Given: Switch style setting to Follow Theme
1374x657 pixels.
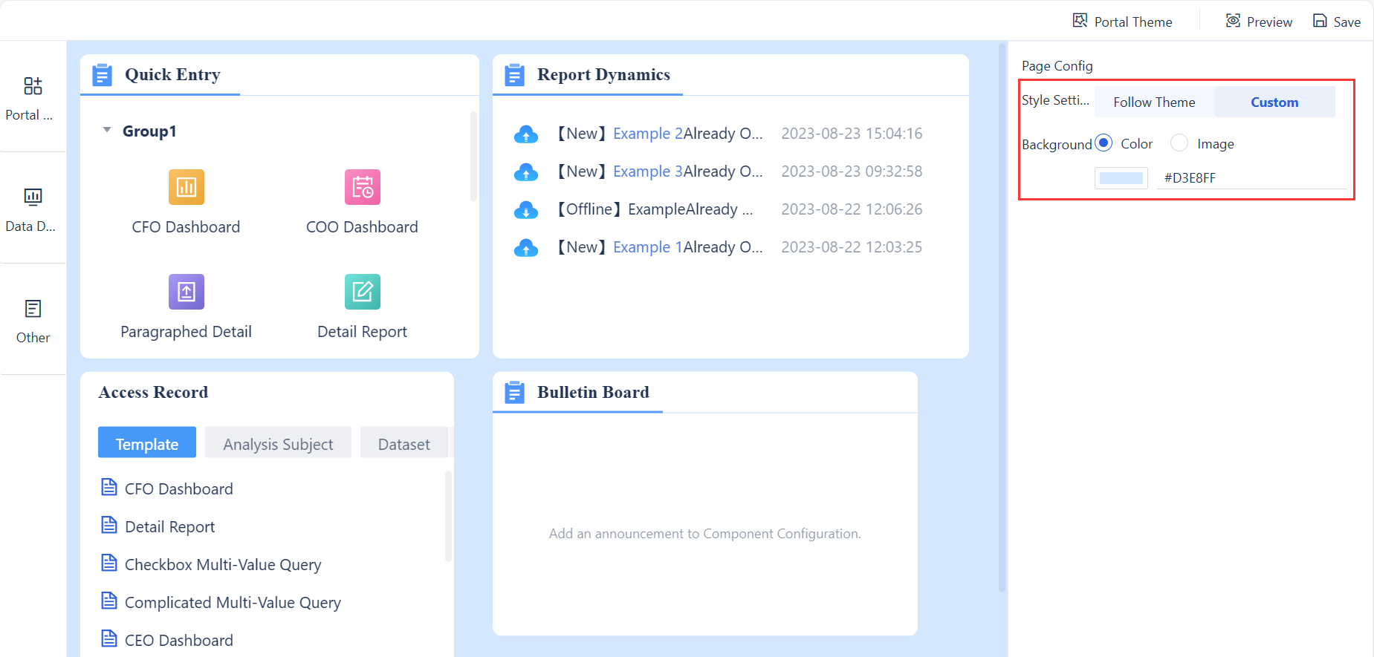Looking at the screenshot, I should 1155,102.
